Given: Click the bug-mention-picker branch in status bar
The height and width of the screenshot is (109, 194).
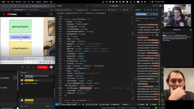Looking at the screenshot, I should (x=69, y=104).
